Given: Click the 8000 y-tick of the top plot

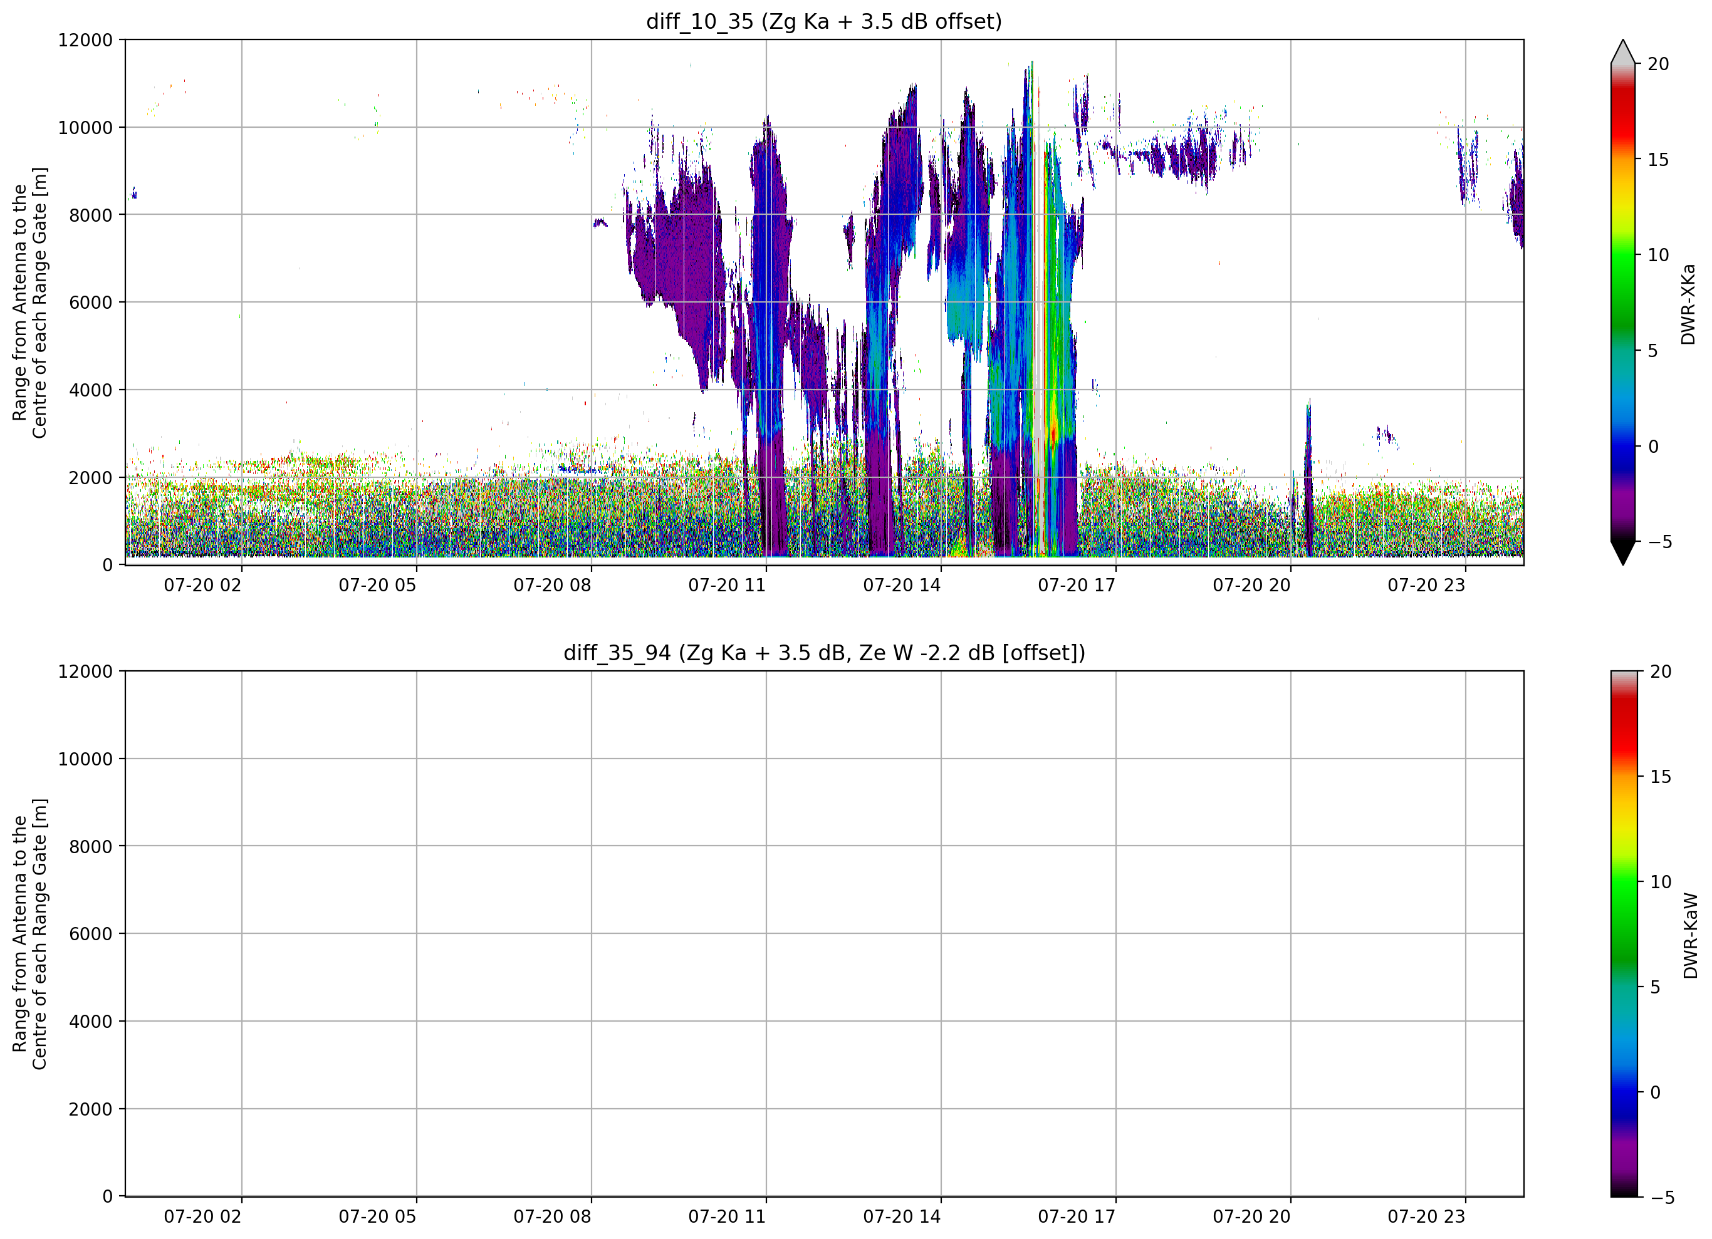Looking at the screenshot, I should (91, 215).
